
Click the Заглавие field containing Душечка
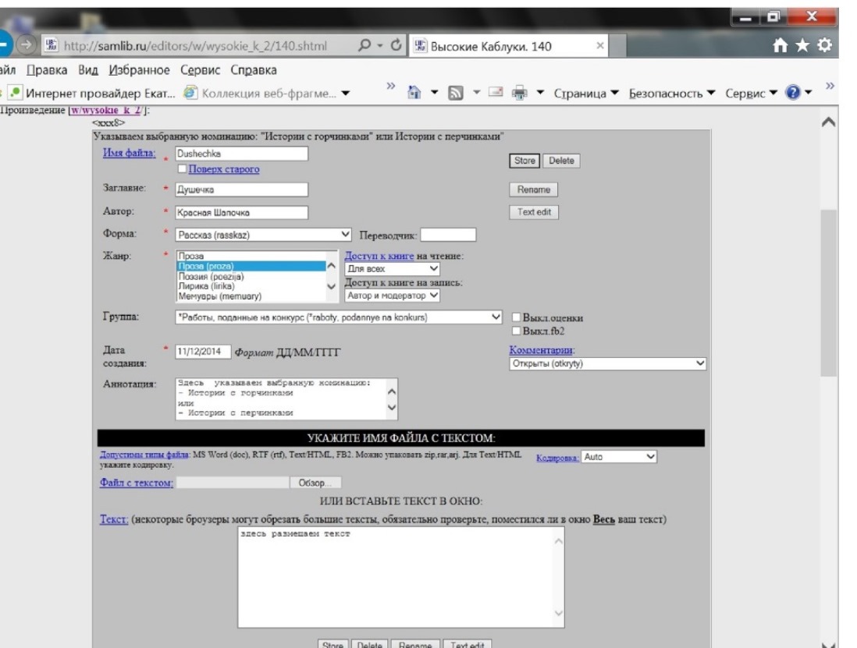[x=241, y=189]
